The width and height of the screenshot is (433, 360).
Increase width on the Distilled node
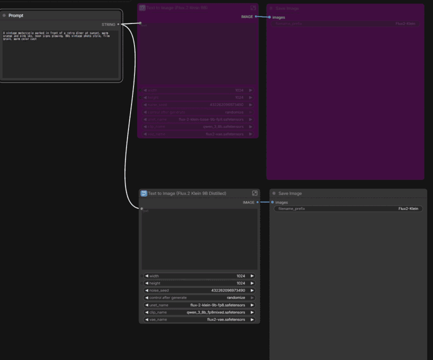click(252, 276)
